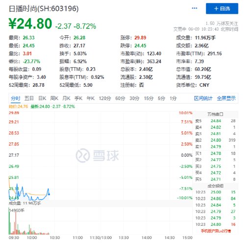Click the 卖5 row at 24.84
The height and width of the screenshot is (243, 245).
(x=215, y=121)
